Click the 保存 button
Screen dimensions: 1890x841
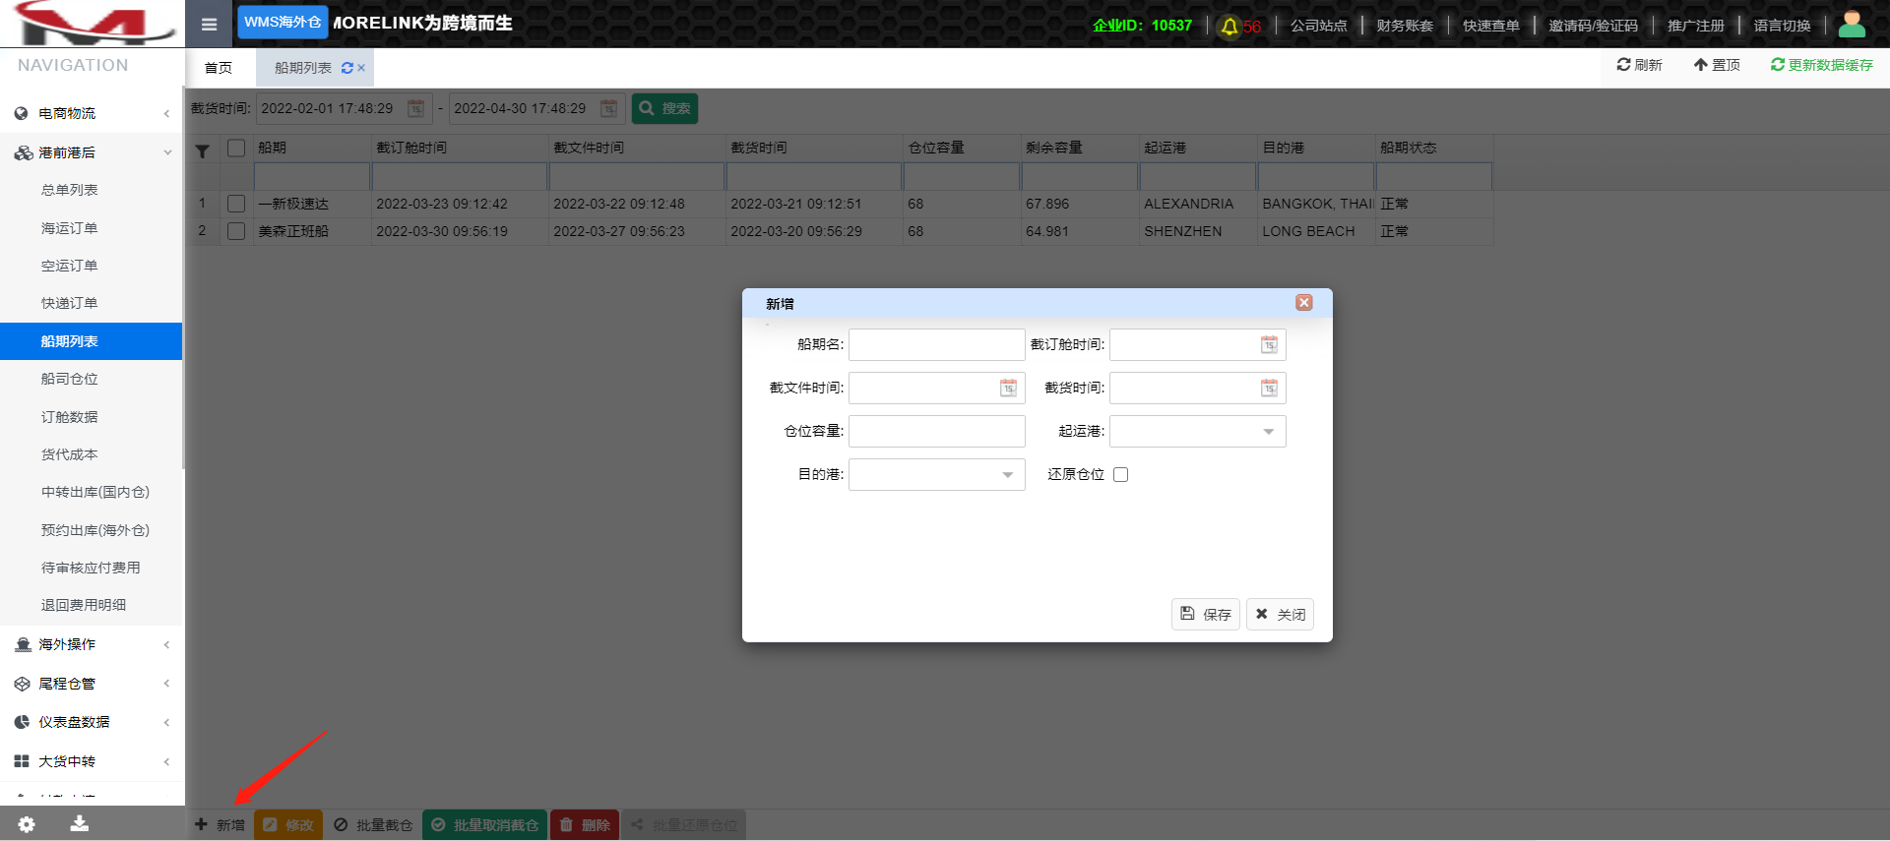point(1205,614)
